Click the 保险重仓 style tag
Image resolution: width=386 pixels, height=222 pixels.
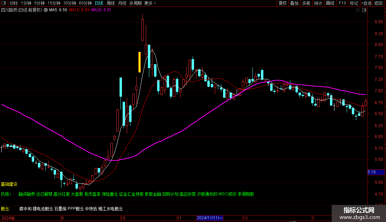110,194
